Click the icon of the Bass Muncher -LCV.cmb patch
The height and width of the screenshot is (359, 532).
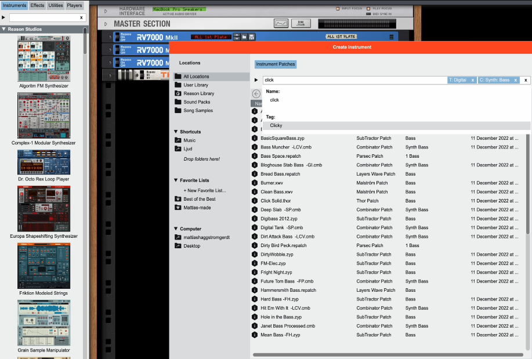[255, 147]
